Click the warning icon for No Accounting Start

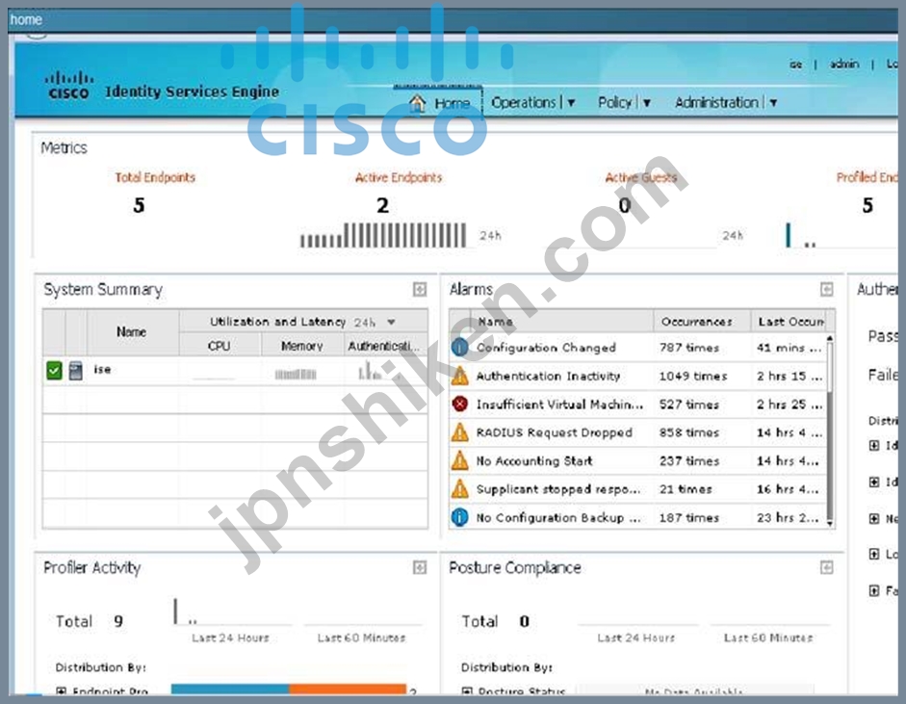pyautogui.click(x=460, y=460)
